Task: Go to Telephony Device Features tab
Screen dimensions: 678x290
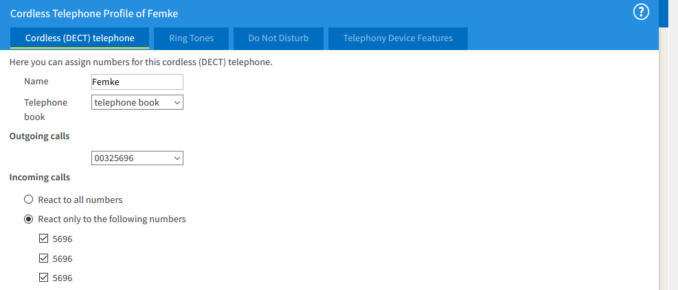Action: click(x=398, y=38)
